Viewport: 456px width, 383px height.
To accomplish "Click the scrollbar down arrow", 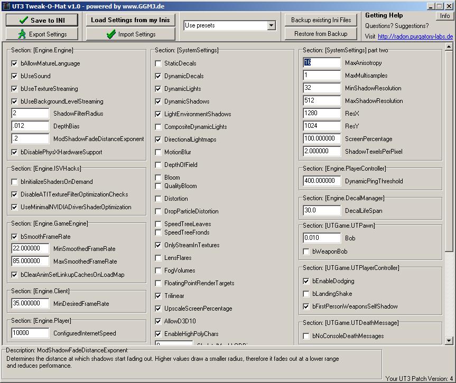I will pyautogui.click(x=449, y=341).
